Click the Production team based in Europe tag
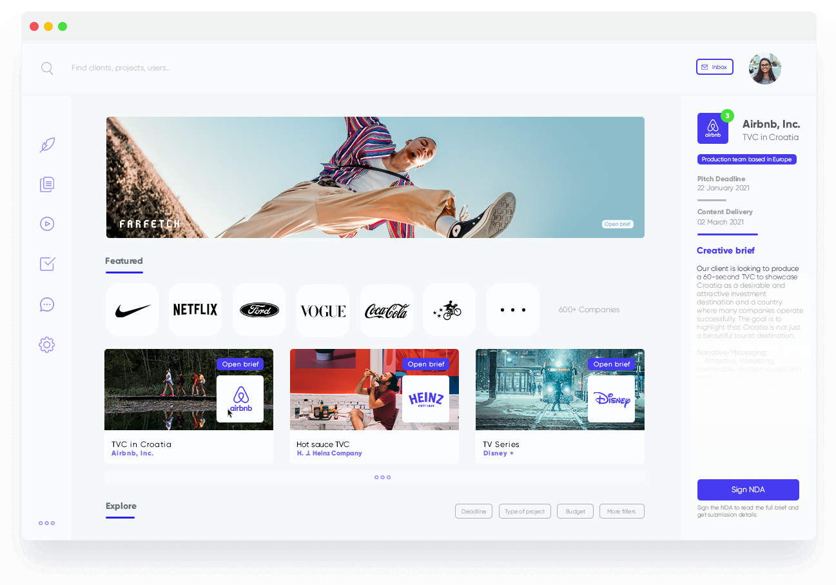The image size is (836, 585). coord(747,159)
